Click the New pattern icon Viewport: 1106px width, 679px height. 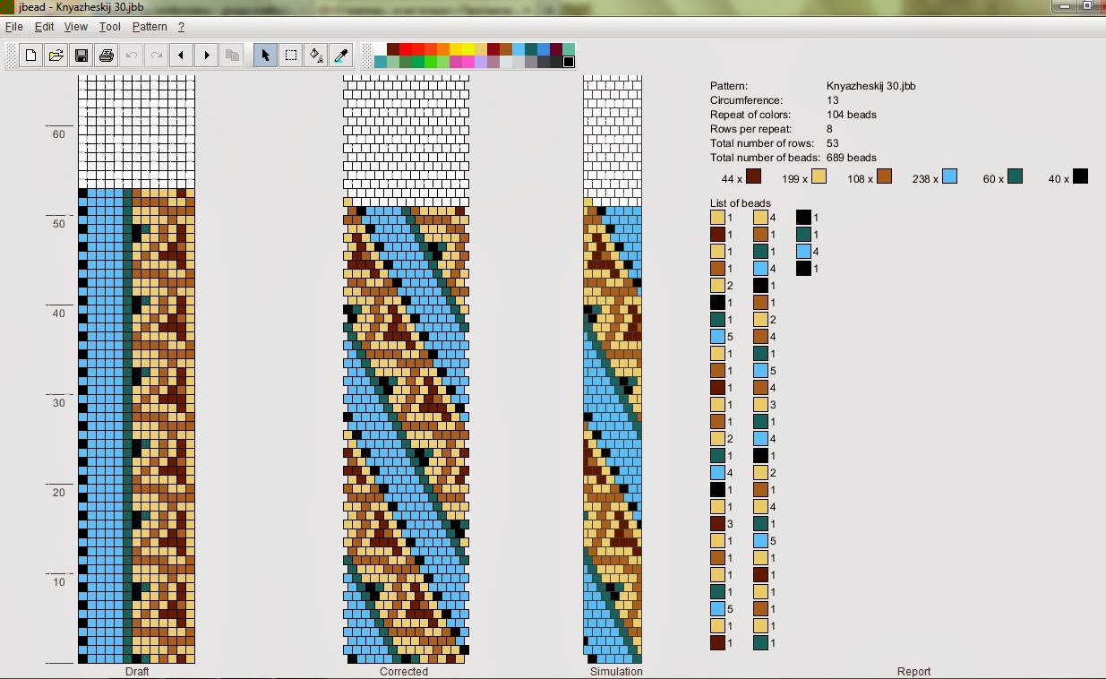coord(30,56)
